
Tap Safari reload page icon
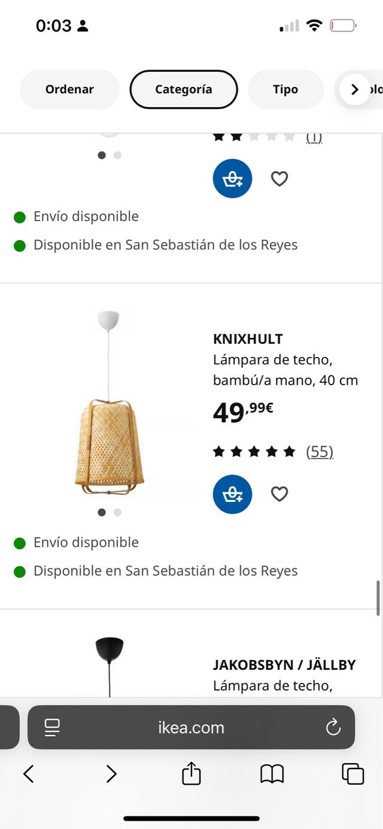pyautogui.click(x=333, y=727)
